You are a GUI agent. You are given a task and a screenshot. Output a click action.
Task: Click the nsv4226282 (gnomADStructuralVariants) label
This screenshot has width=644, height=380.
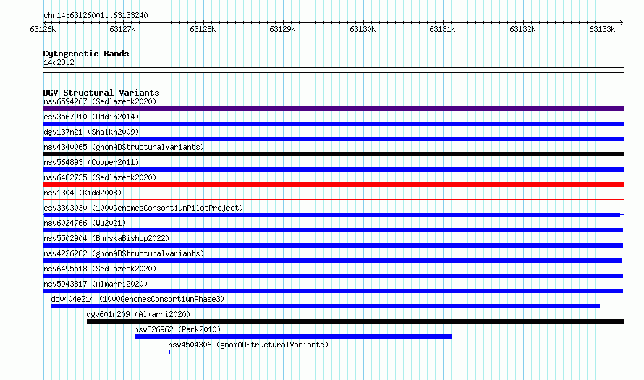click(x=124, y=253)
